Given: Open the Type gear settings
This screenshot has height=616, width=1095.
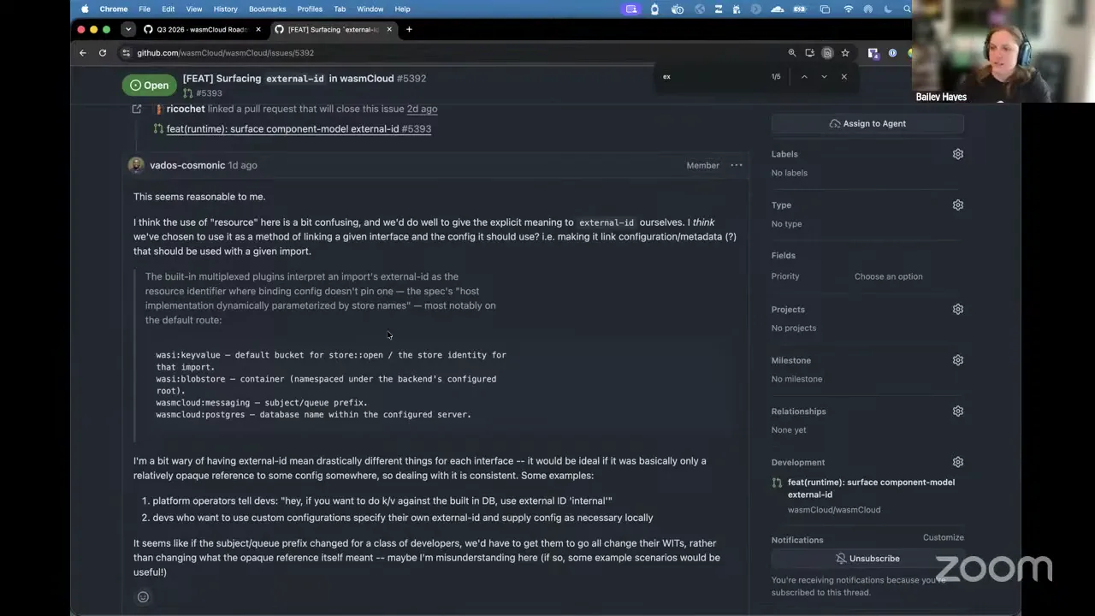Looking at the screenshot, I should pyautogui.click(x=958, y=205).
